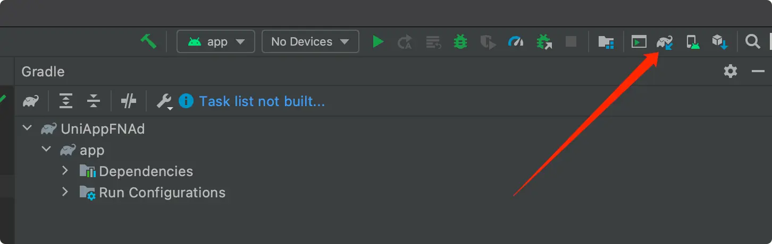Toggle Gradle offline mode button
This screenshot has width=772, height=244.
pos(128,101)
